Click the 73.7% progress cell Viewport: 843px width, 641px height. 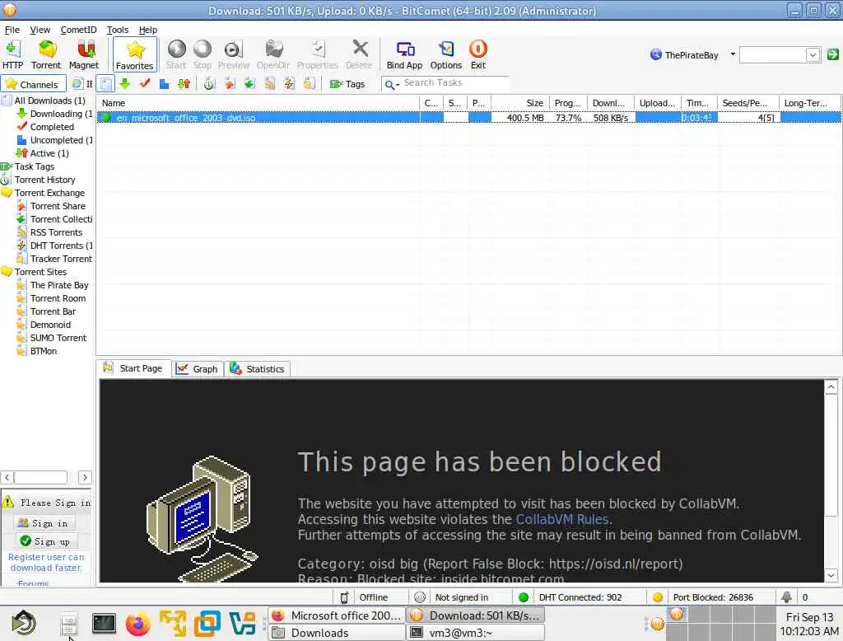pyautogui.click(x=568, y=117)
